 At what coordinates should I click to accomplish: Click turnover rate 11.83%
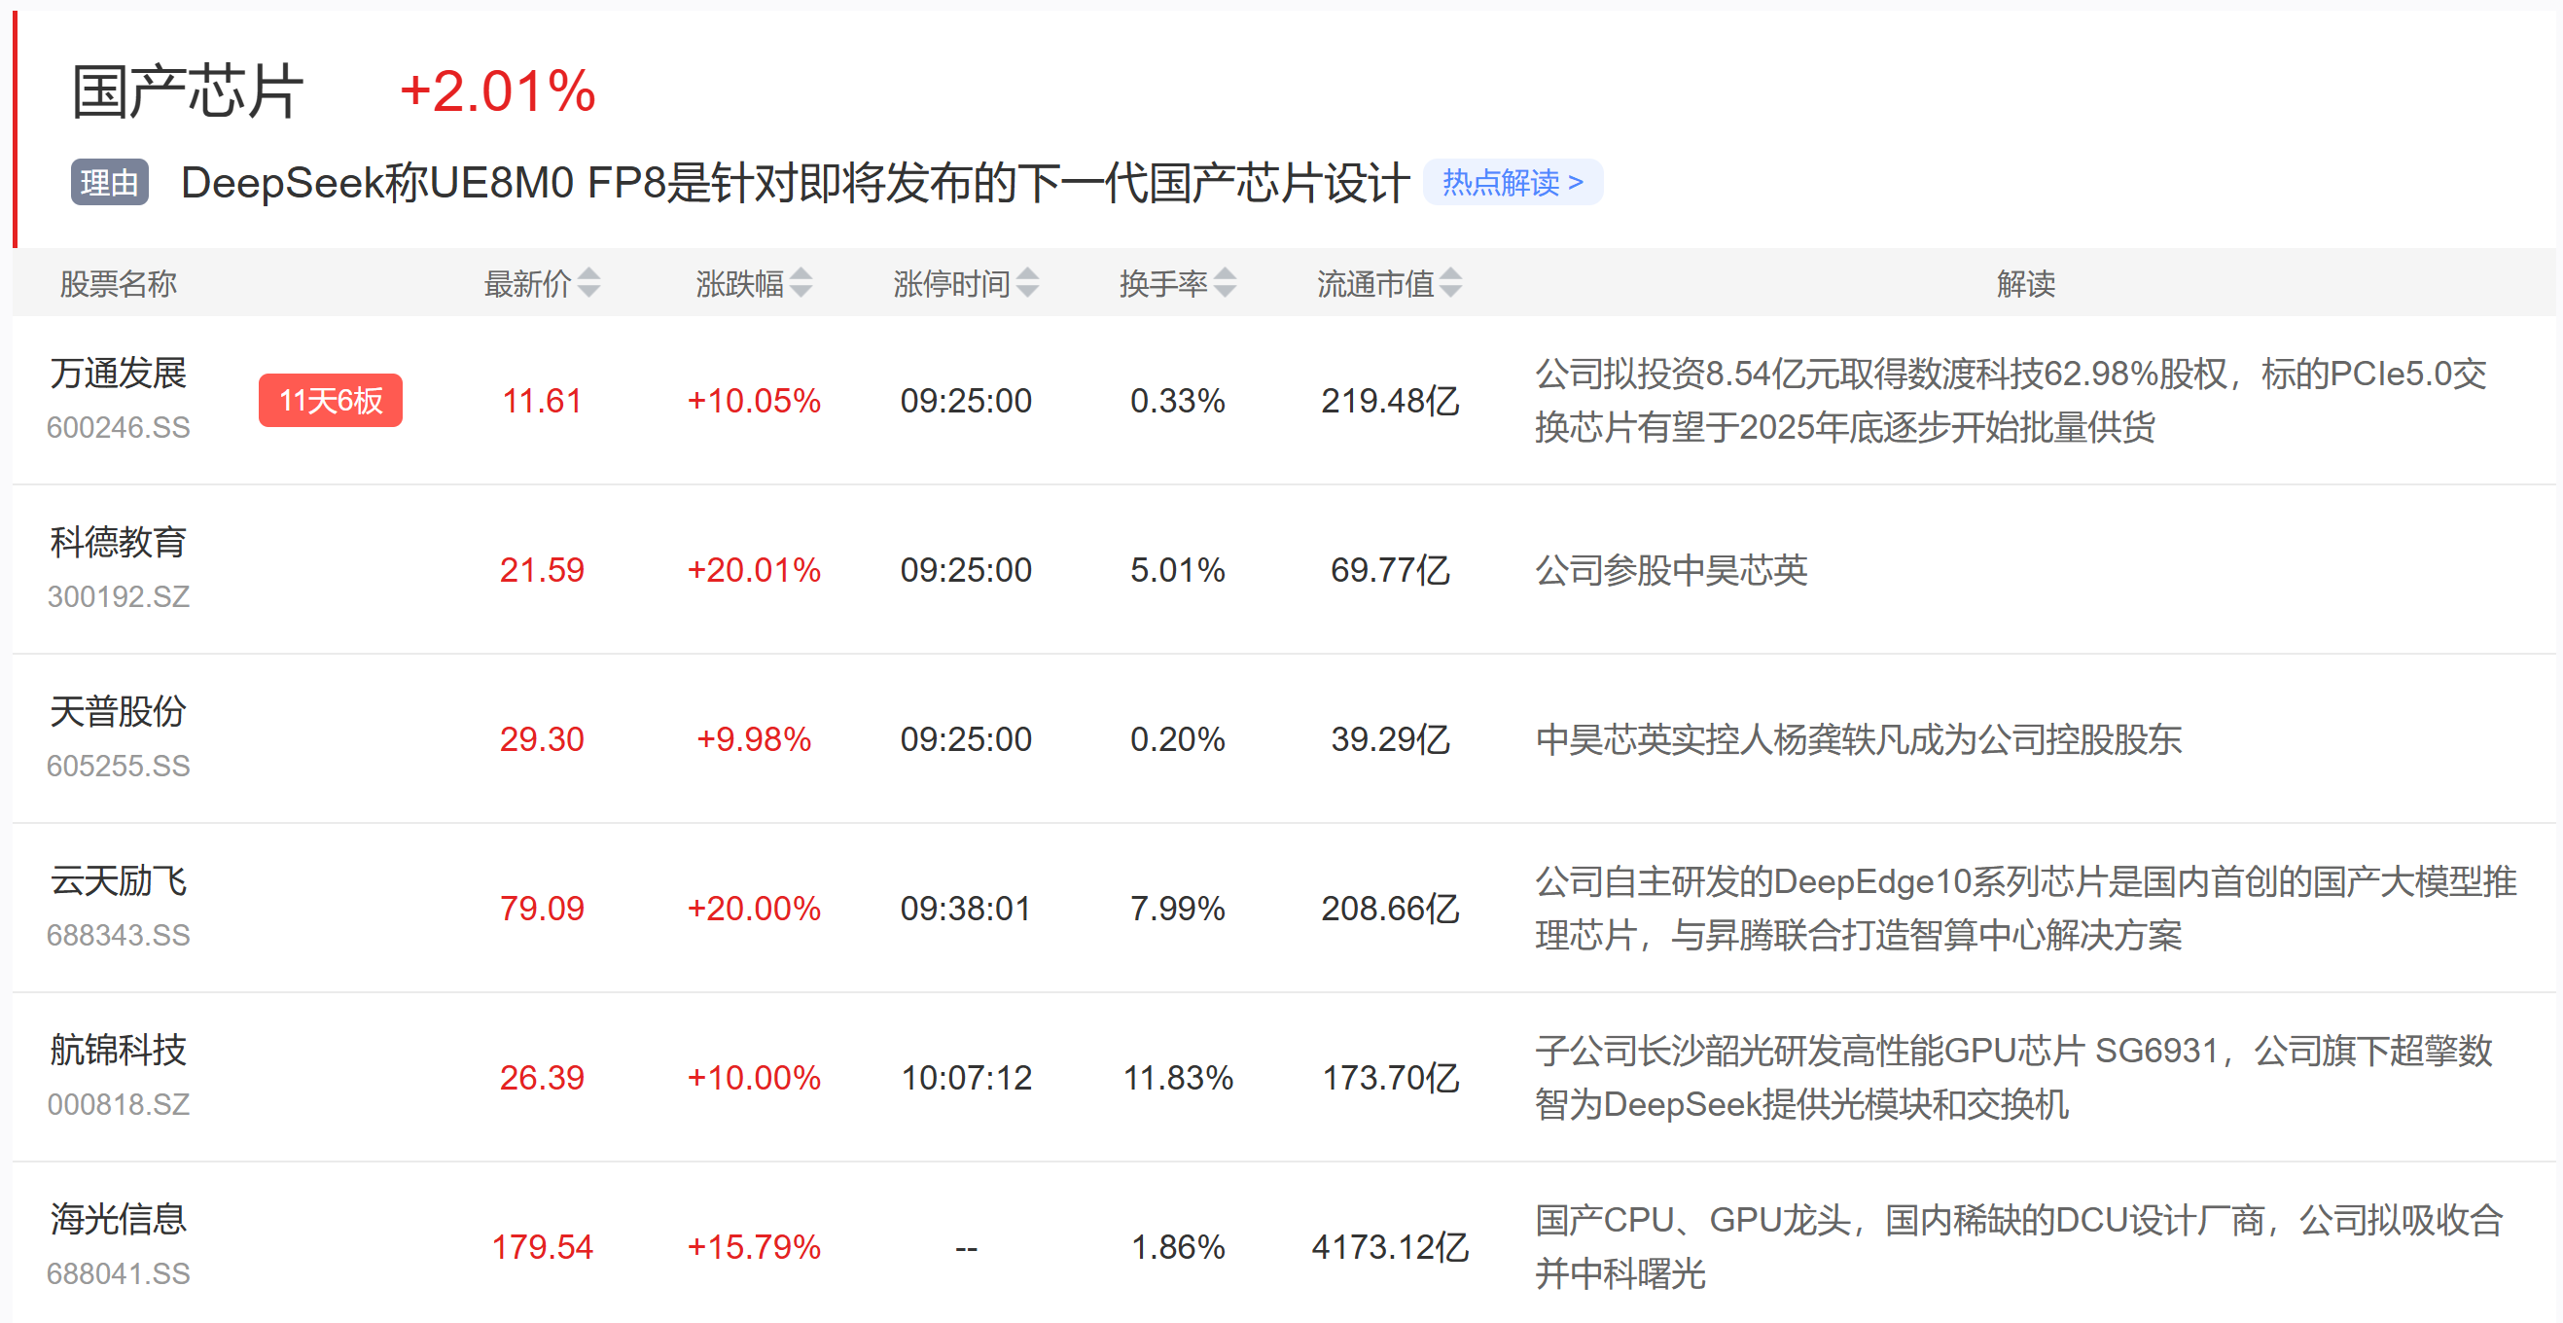[1178, 1077]
